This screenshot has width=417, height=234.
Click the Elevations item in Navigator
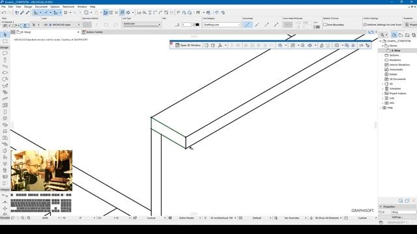395,60
